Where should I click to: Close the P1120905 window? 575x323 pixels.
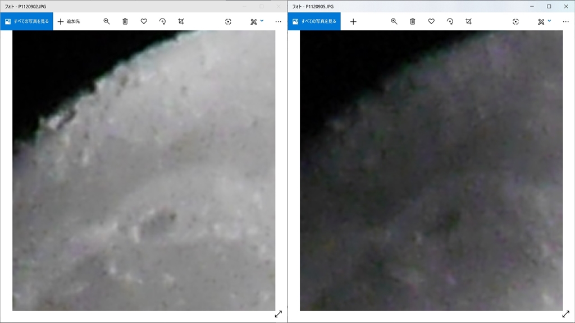tap(566, 6)
